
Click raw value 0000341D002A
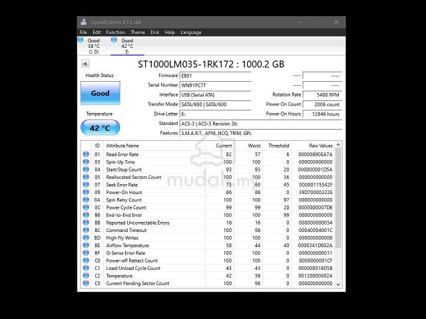tap(315, 245)
